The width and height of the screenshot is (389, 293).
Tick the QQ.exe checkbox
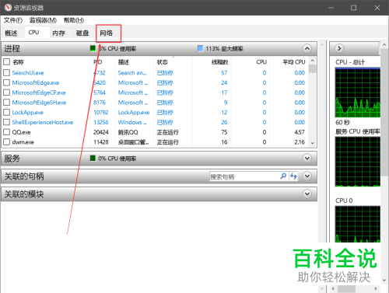(7, 132)
